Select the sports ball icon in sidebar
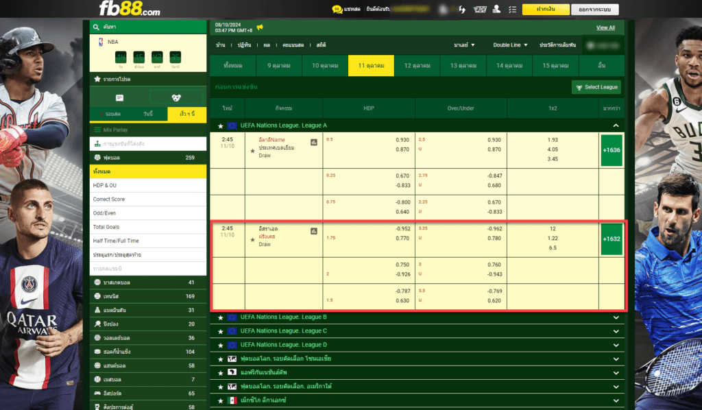This screenshot has height=410, width=702. point(176,97)
